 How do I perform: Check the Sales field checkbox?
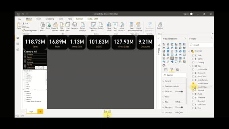(193, 56)
